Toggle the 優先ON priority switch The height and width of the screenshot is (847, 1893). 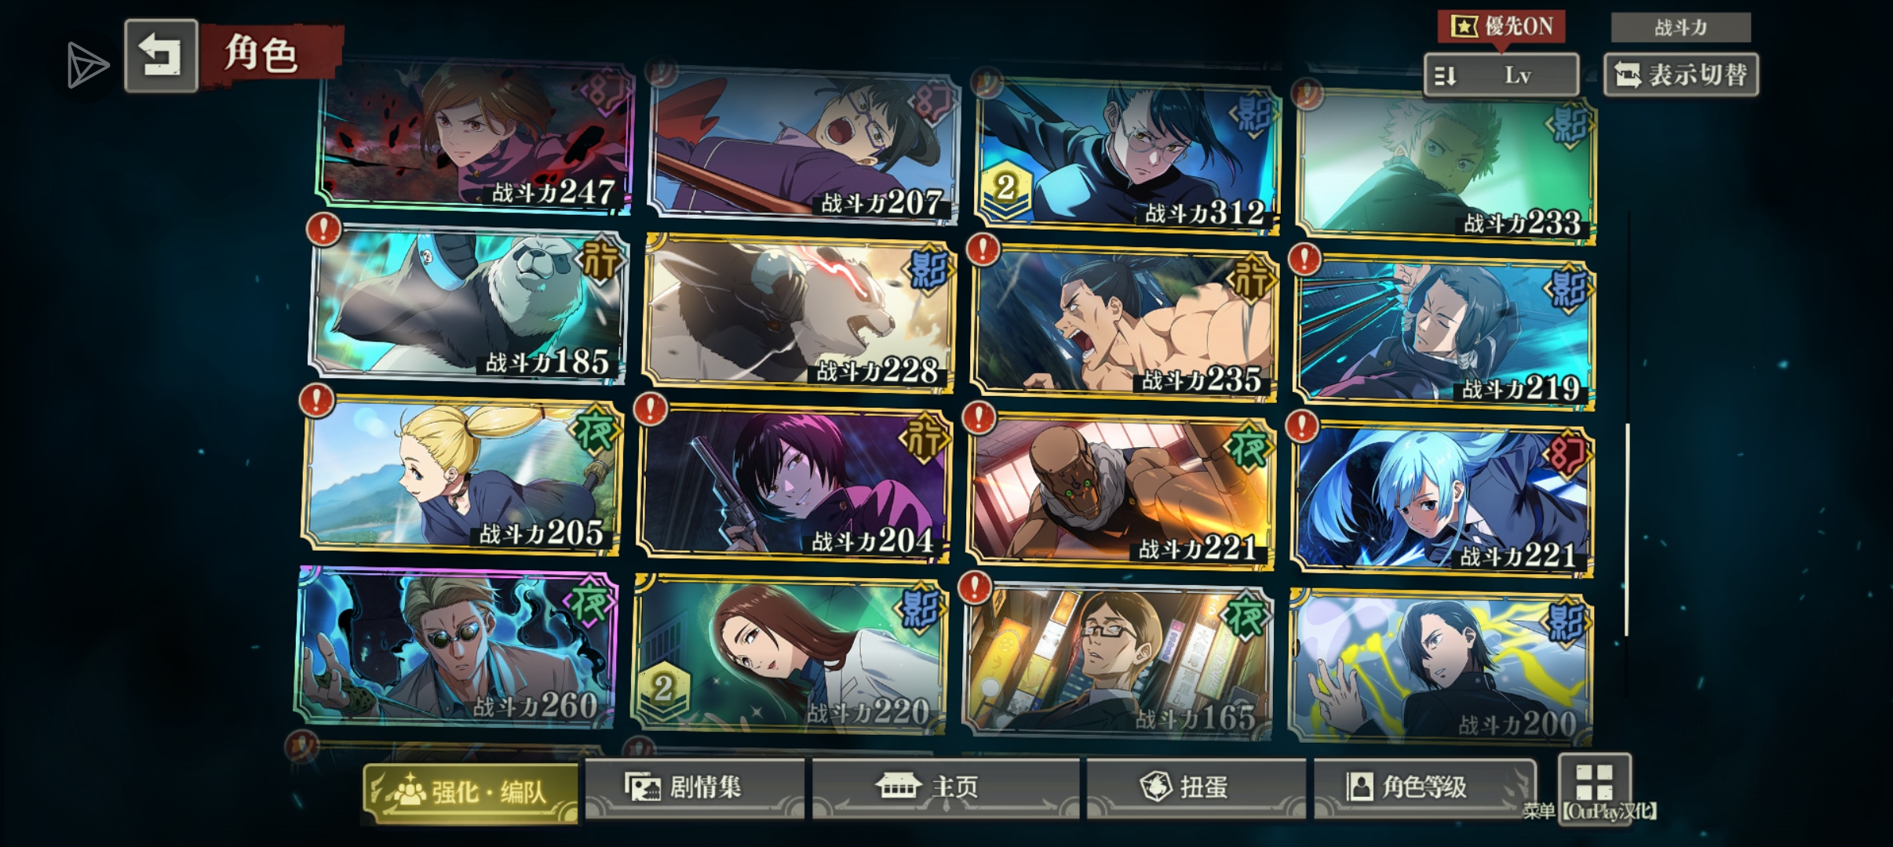[x=1501, y=27]
